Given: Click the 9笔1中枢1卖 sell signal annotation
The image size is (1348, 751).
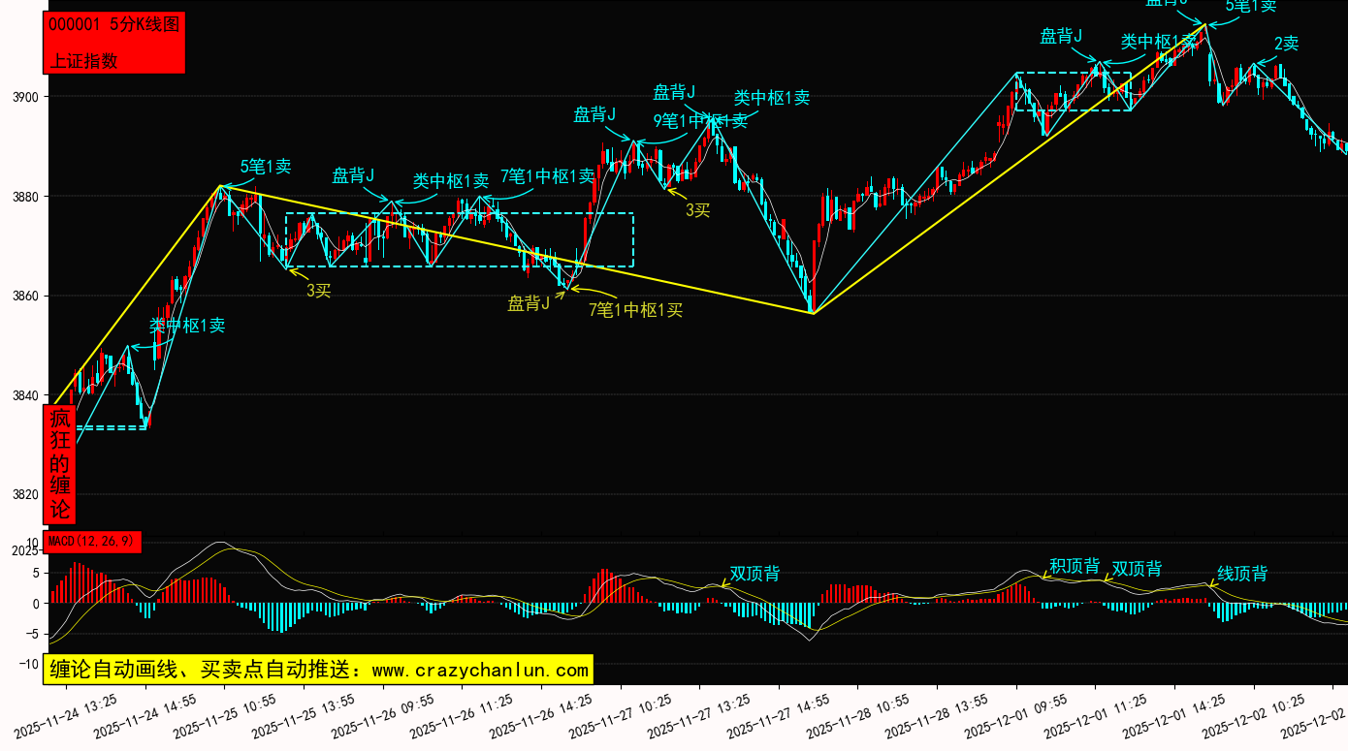Looking at the screenshot, I should pos(700,121).
